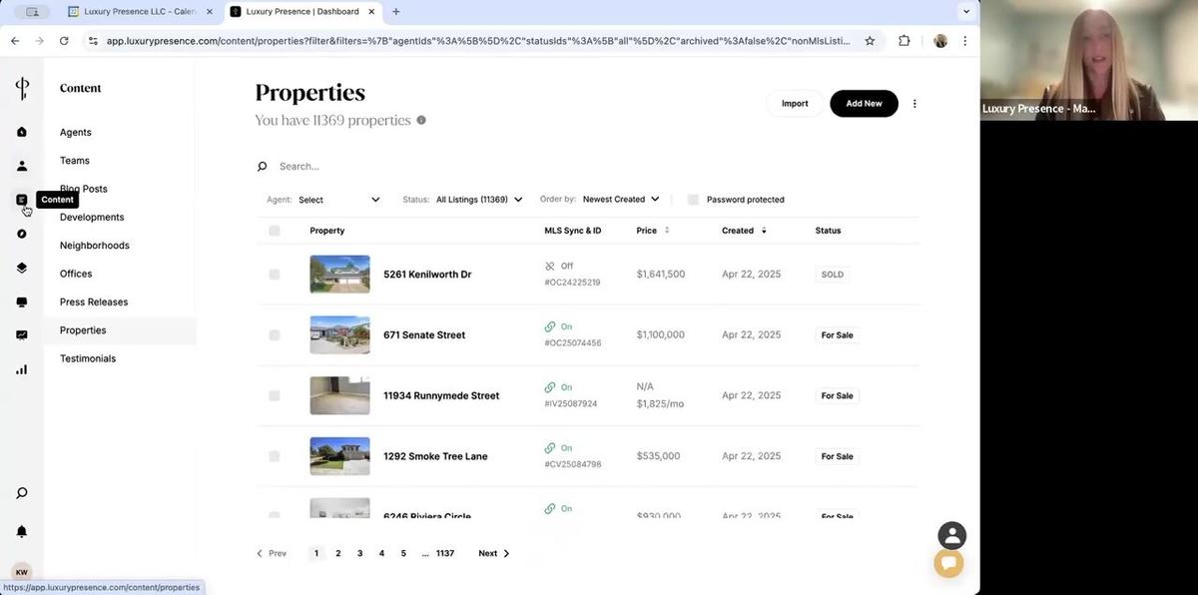Open the 1292 Smoke Tree Lane property link
The image size is (1198, 595).
point(435,456)
